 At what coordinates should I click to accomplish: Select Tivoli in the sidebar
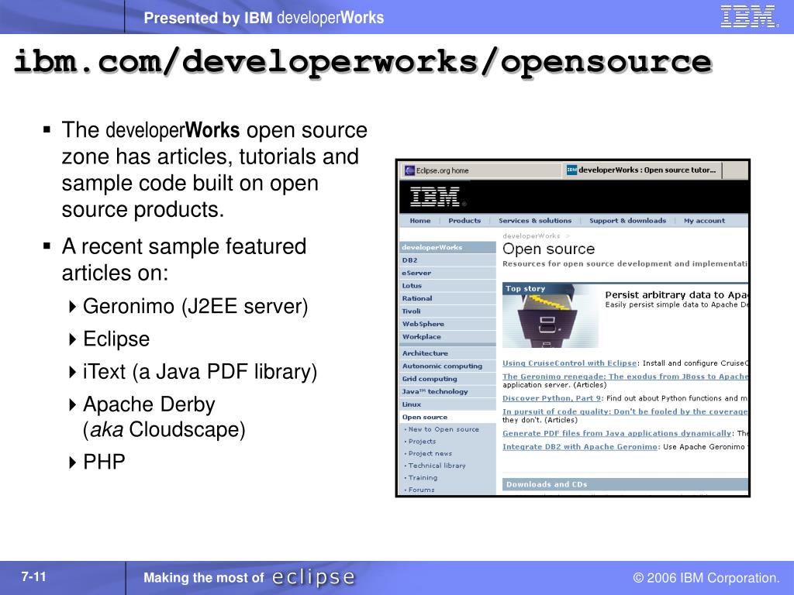click(447, 311)
